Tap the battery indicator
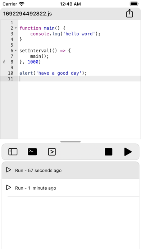The width and height of the screenshot is (141, 250). (x=134, y=4)
